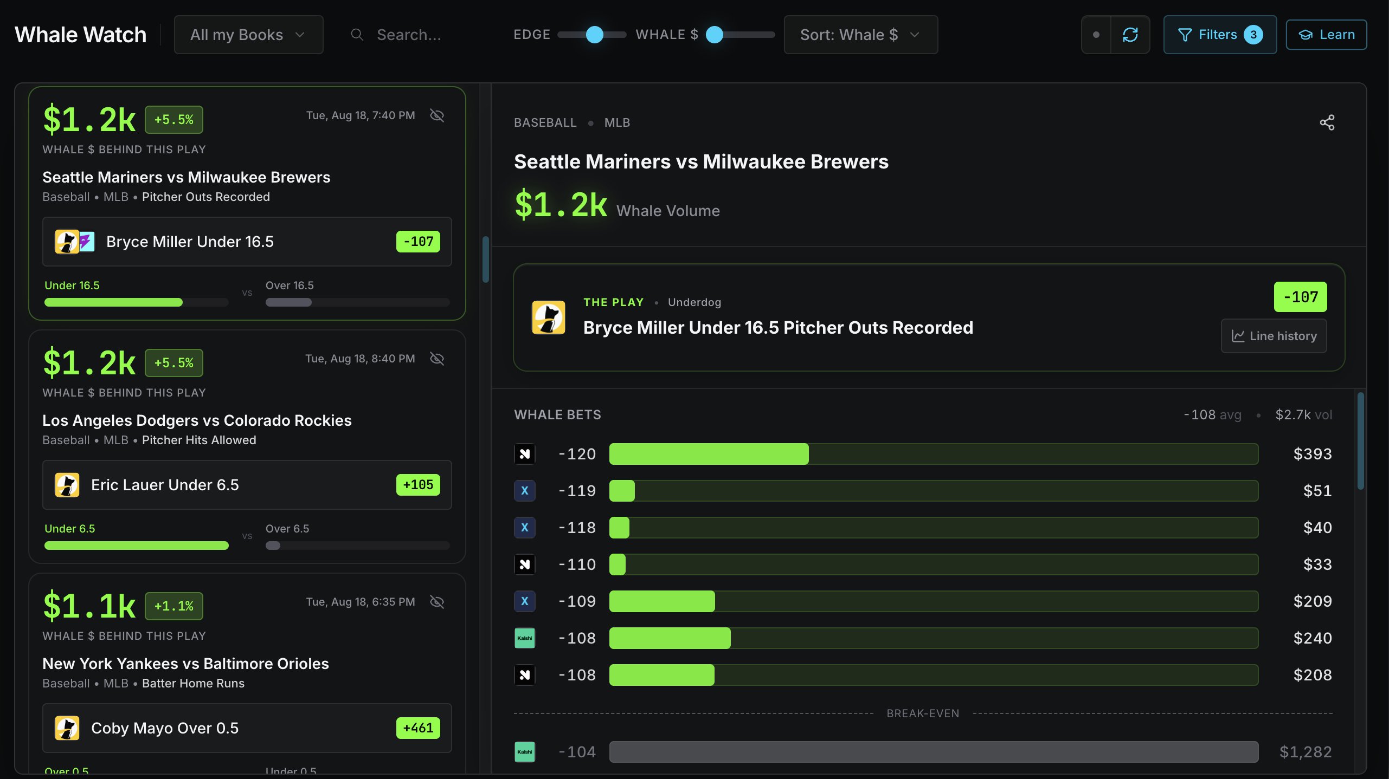Screen dimensions: 1389x779
Task: Click the +5.5% edge badge on Mariners card
Action: pos(174,120)
